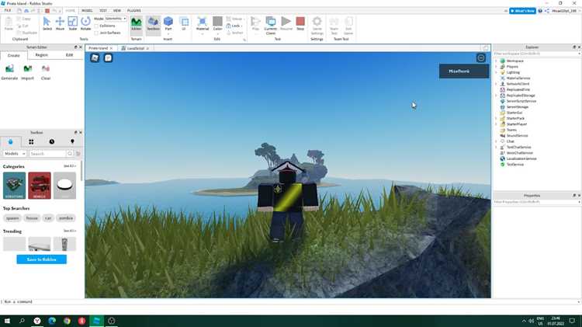This screenshot has height=327, width=582.
Task: Activate the Move tool
Action: [60, 23]
